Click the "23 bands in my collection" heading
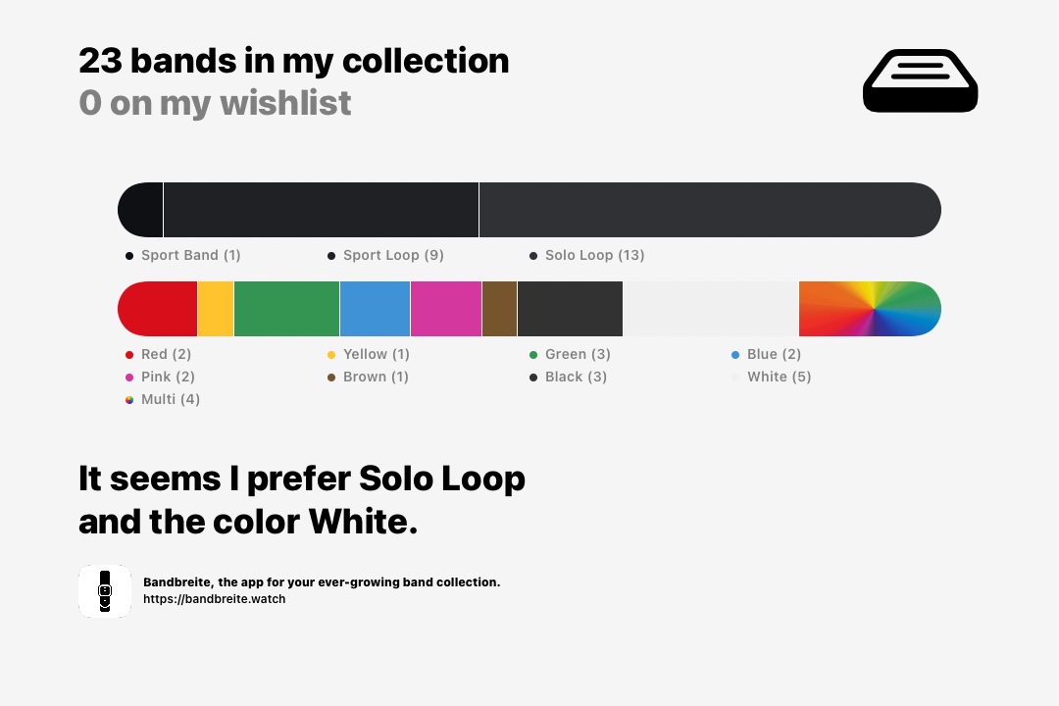 pos(293,61)
